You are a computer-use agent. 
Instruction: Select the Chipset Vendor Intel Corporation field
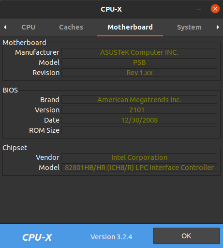point(139,157)
